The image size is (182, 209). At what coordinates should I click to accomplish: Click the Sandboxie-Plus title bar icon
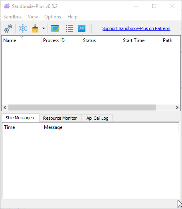click(7, 6)
